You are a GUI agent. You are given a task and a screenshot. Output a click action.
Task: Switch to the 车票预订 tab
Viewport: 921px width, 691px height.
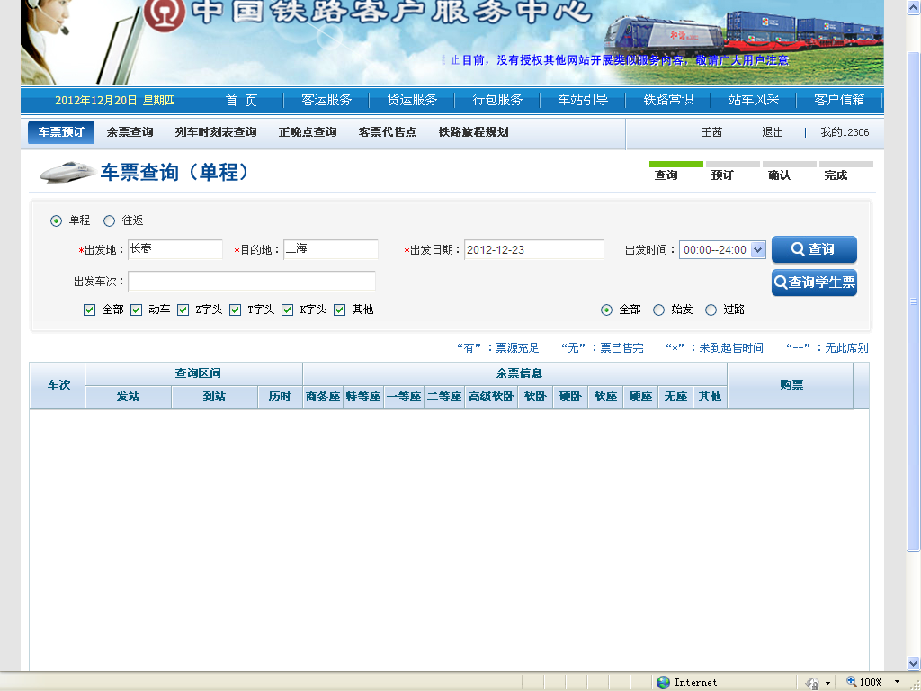(x=61, y=132)
